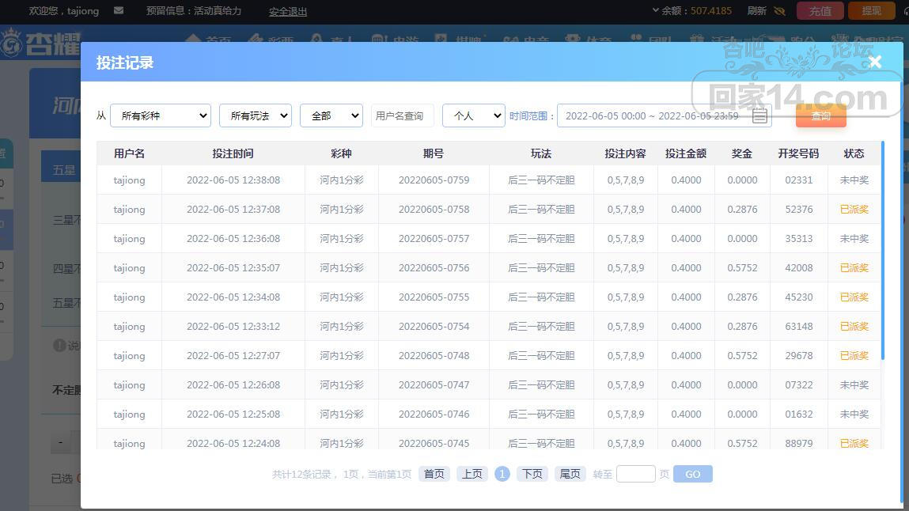This screenshot has height=511, width=909.
Task: Click bet time 2022-06-05 12:34:08
Action: [233, 297]
